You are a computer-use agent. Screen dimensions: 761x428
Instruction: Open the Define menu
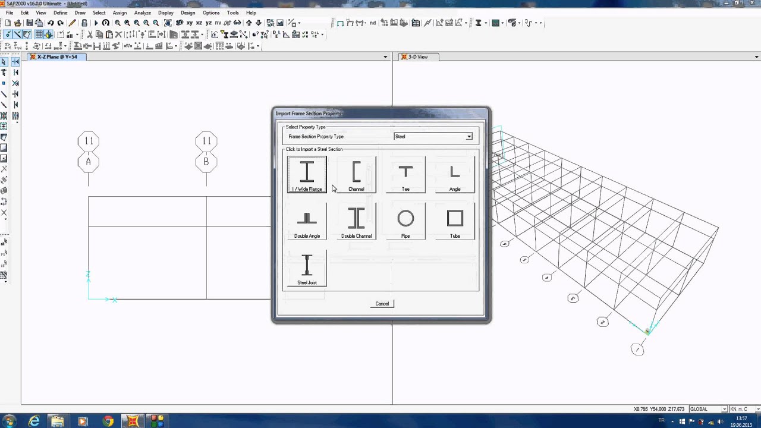(x=60, y=12)
